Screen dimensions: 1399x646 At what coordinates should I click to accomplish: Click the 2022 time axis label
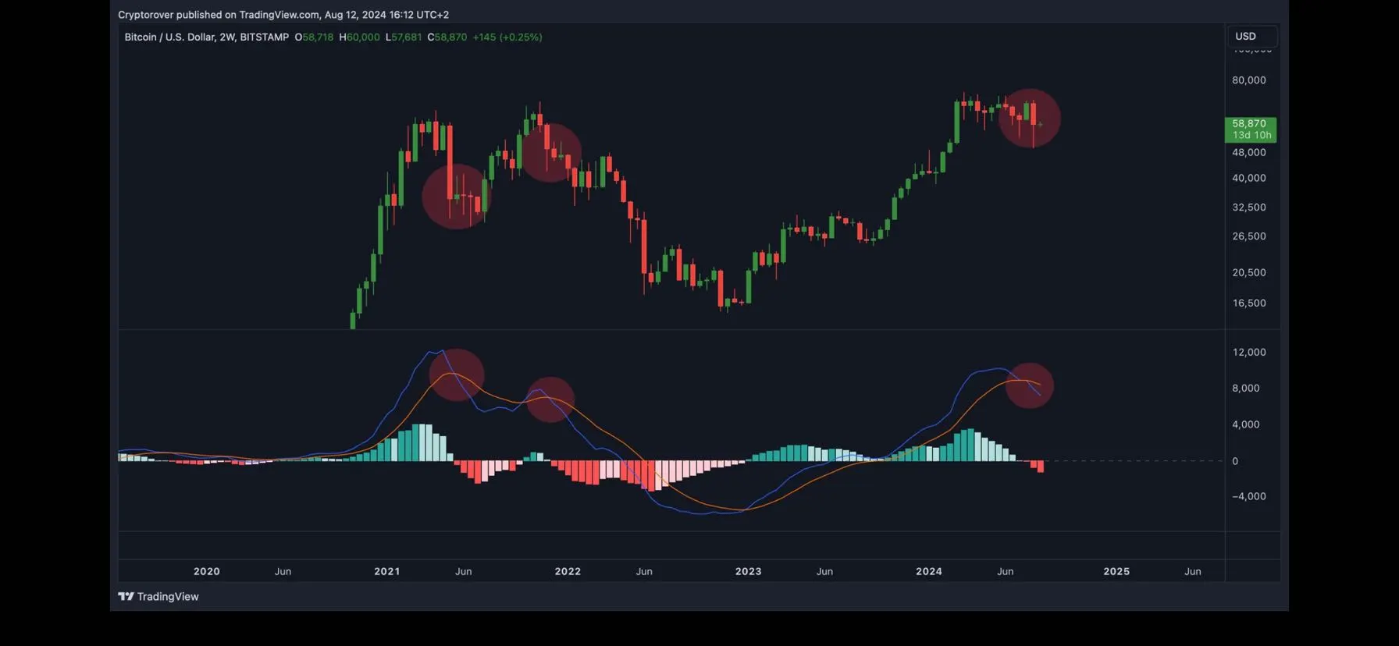click(x=568, y=572)
